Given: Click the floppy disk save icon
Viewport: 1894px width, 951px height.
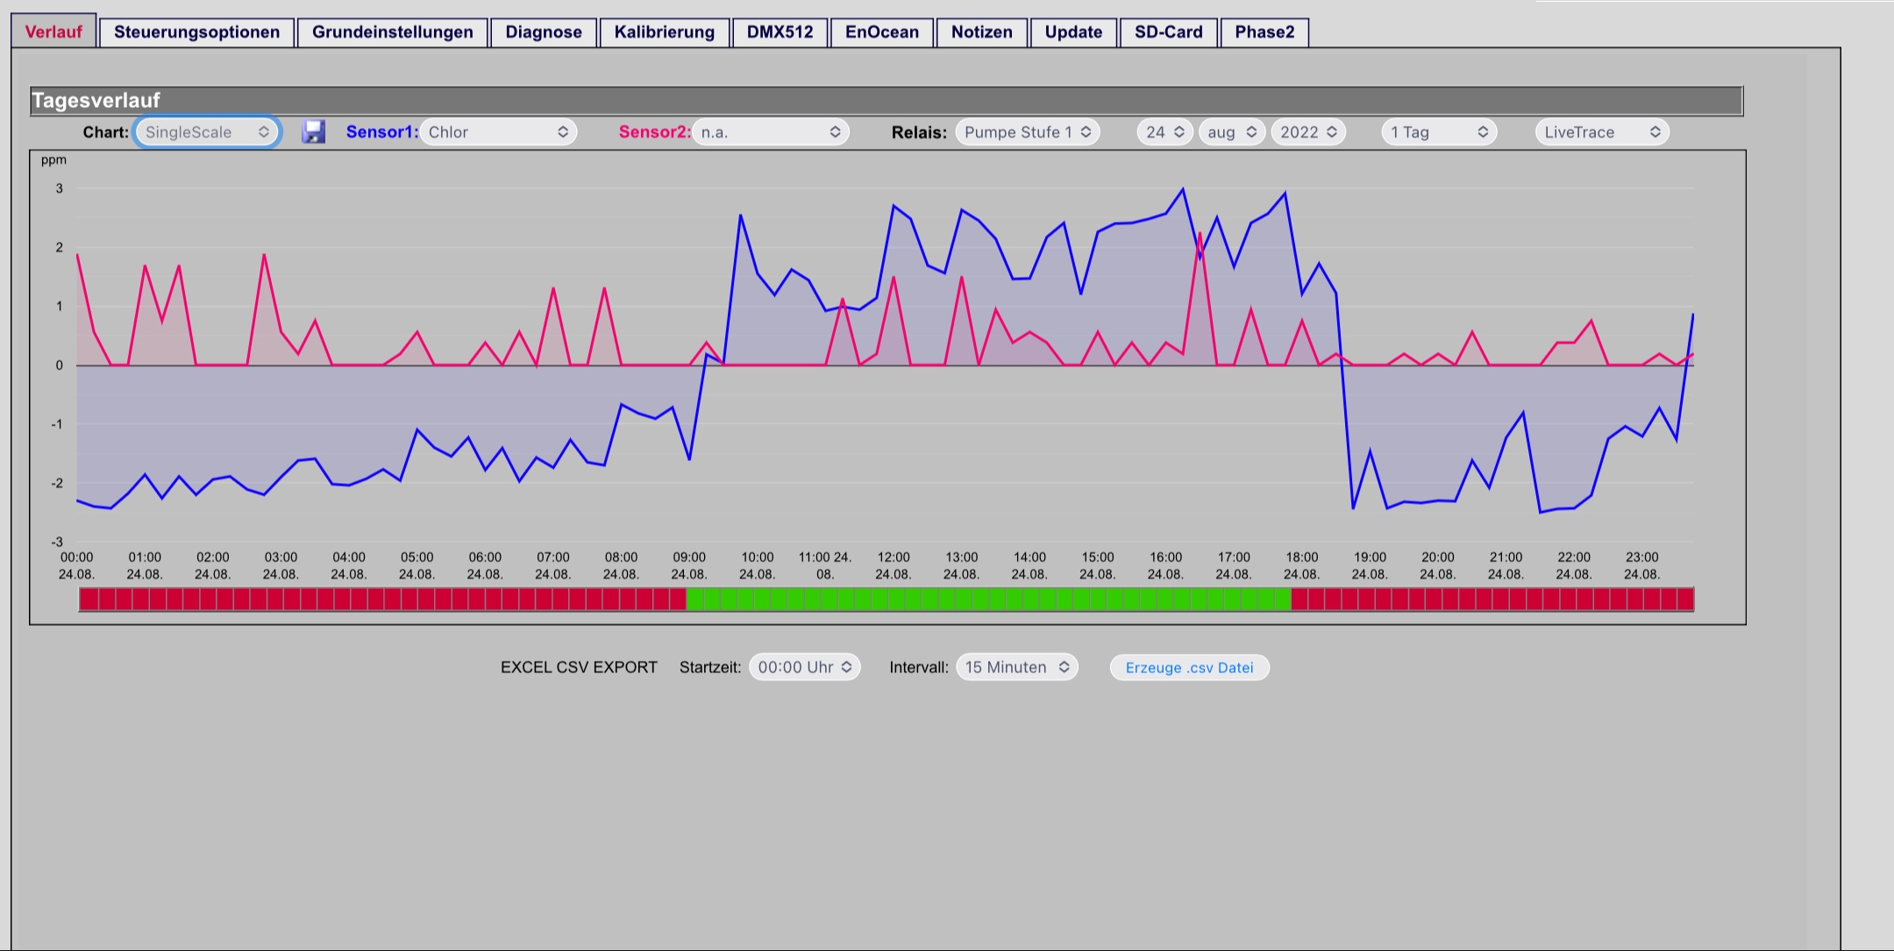Looking at the screenshot, I should 313,132.
